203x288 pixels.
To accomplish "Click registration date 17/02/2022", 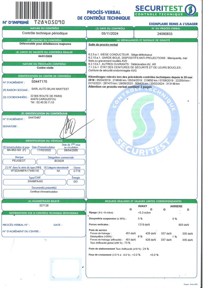I will tap(44, 150).
